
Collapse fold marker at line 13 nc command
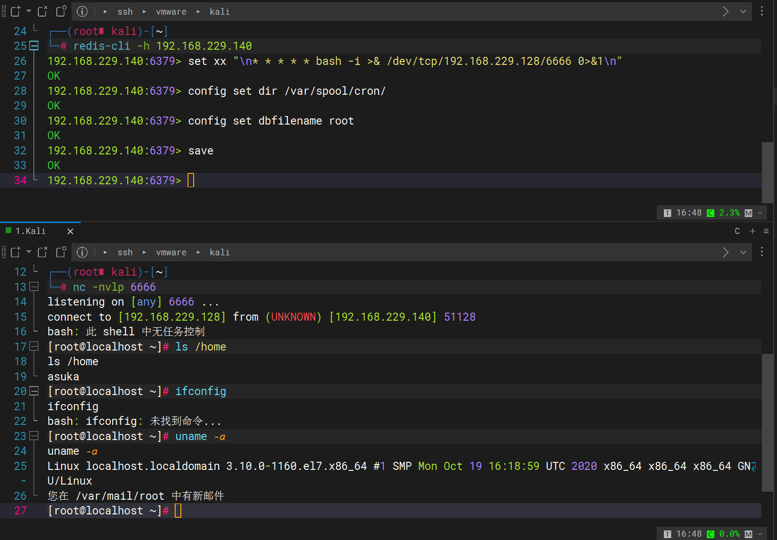click(x=34, y=287)
